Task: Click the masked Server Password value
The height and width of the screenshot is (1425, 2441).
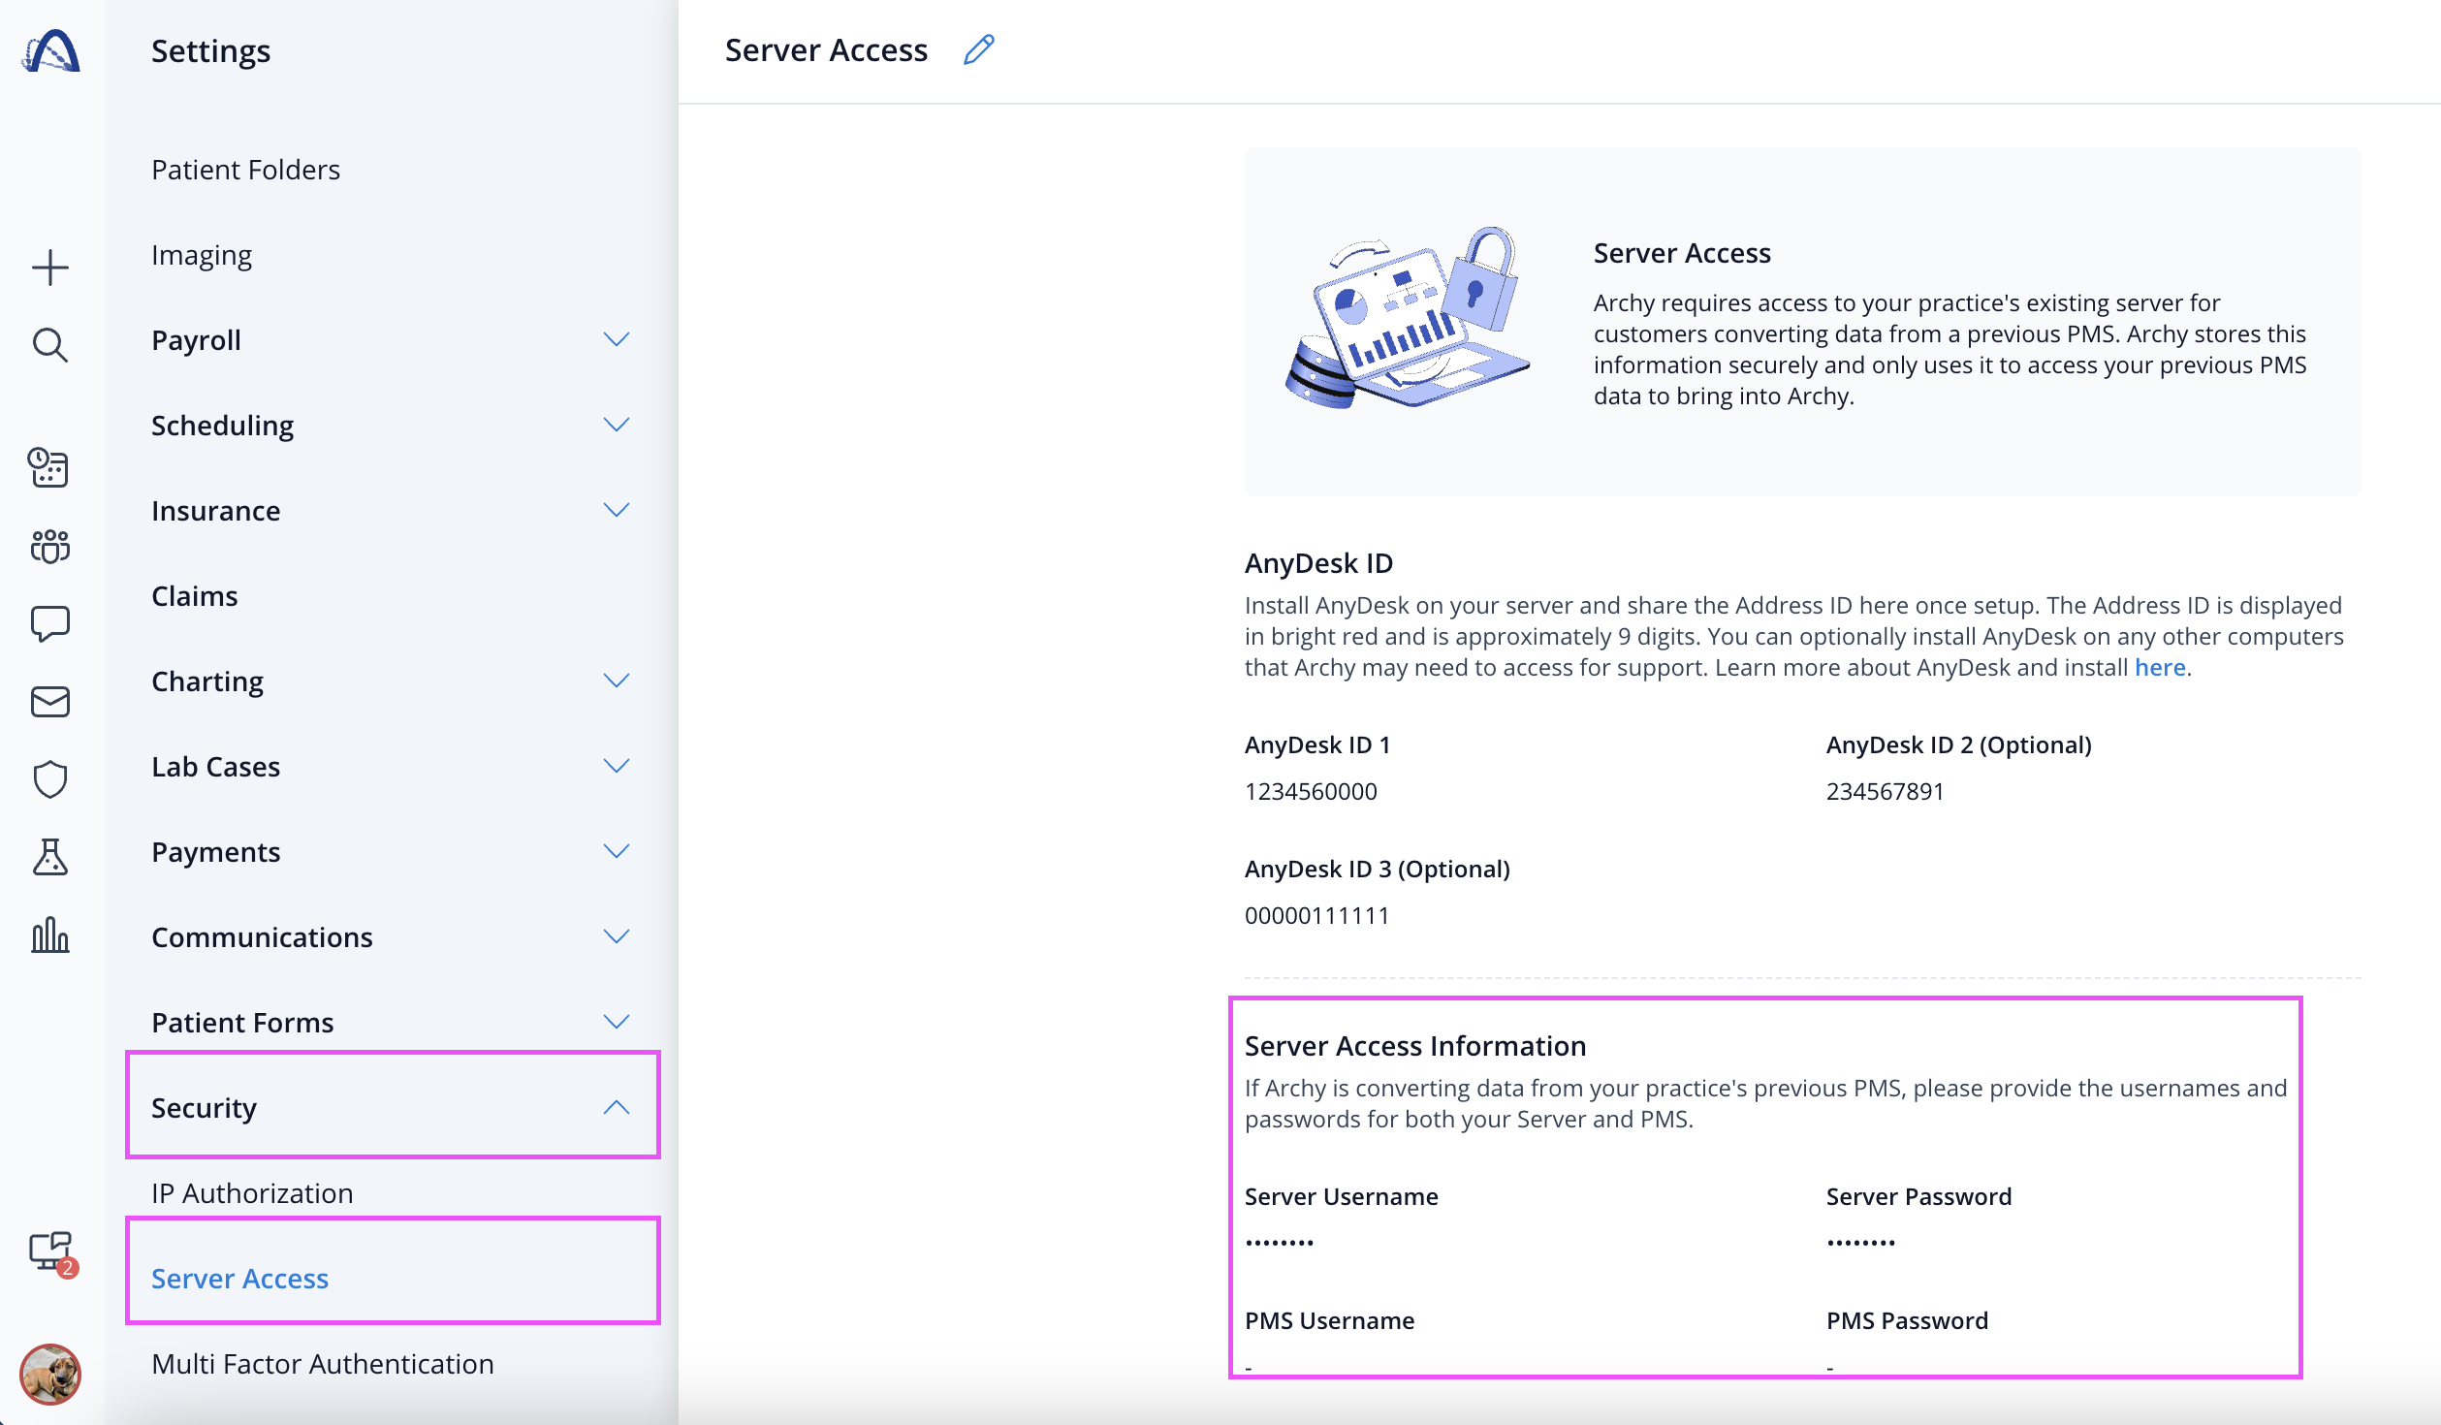Action: click(1861, 1243)
